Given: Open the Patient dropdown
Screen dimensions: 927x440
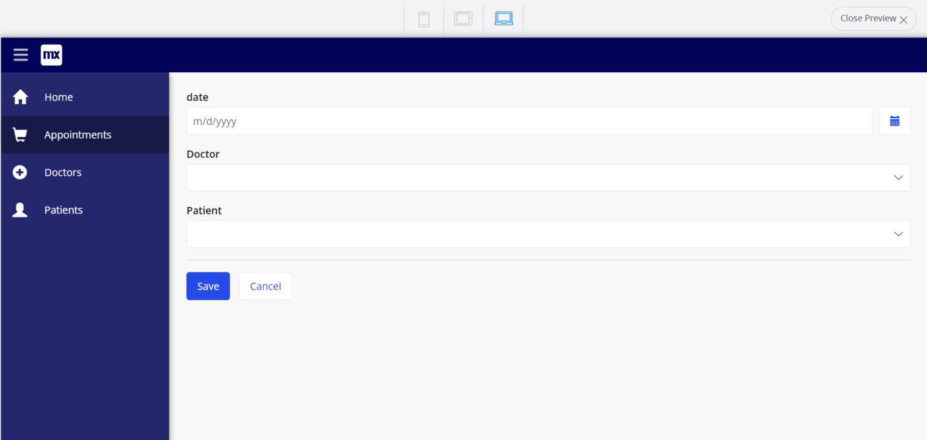Looking at the screenshot, I should tap(548, 234).
